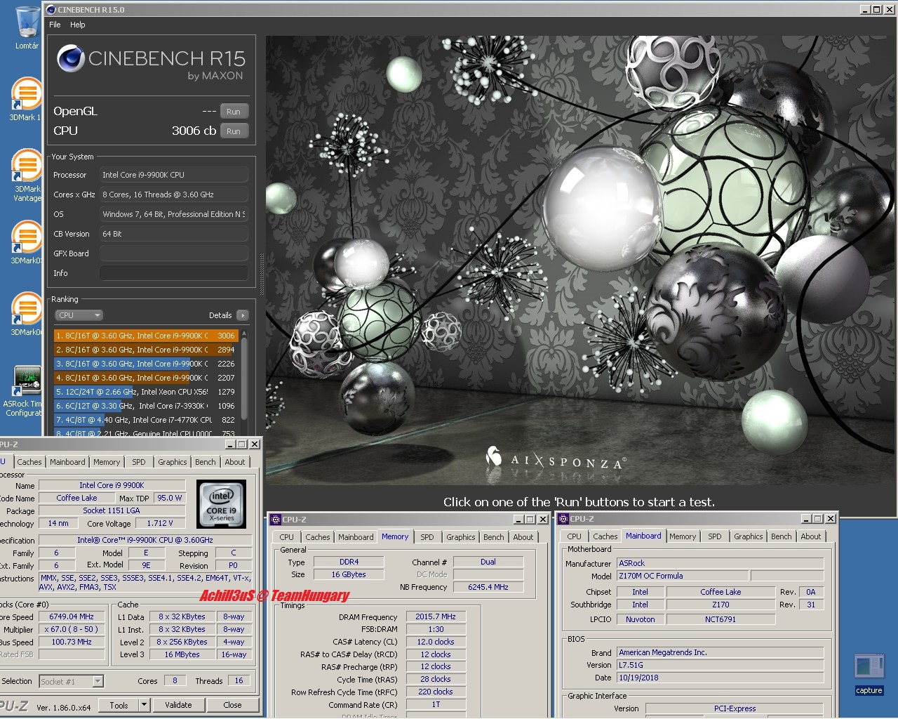The height and width of the screenshot is (719, 898).
Task: Select CPU tab in CPU-Z Mainboard window
Action: pos(574,536)
